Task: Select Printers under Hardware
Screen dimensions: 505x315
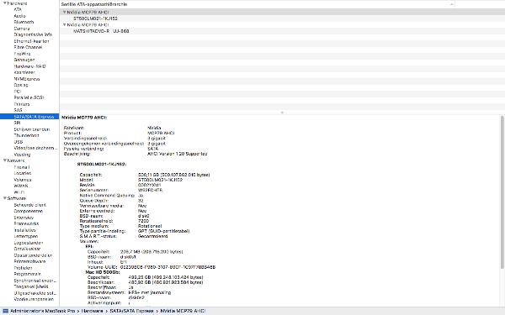Action: point(22,104)
